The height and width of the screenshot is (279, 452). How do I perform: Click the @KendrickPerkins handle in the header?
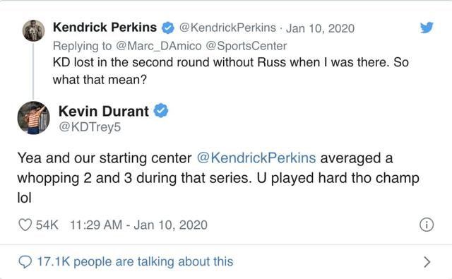pos(227,28)
